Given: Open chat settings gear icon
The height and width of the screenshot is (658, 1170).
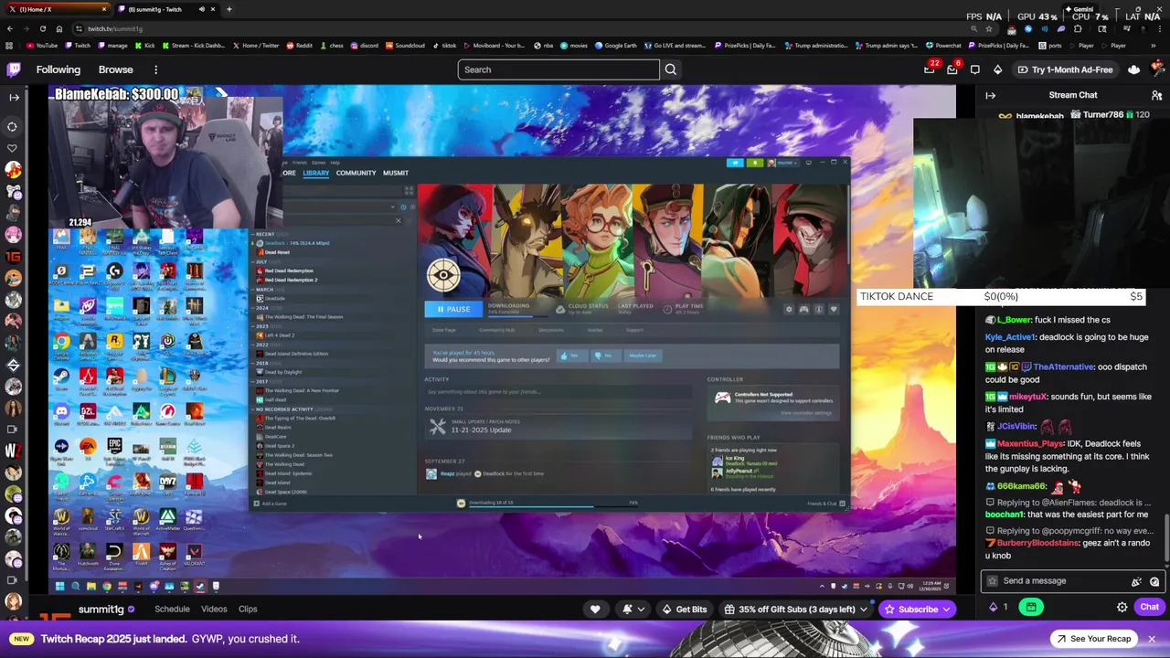Looking at the screenshot, I should click(1122, 607).
